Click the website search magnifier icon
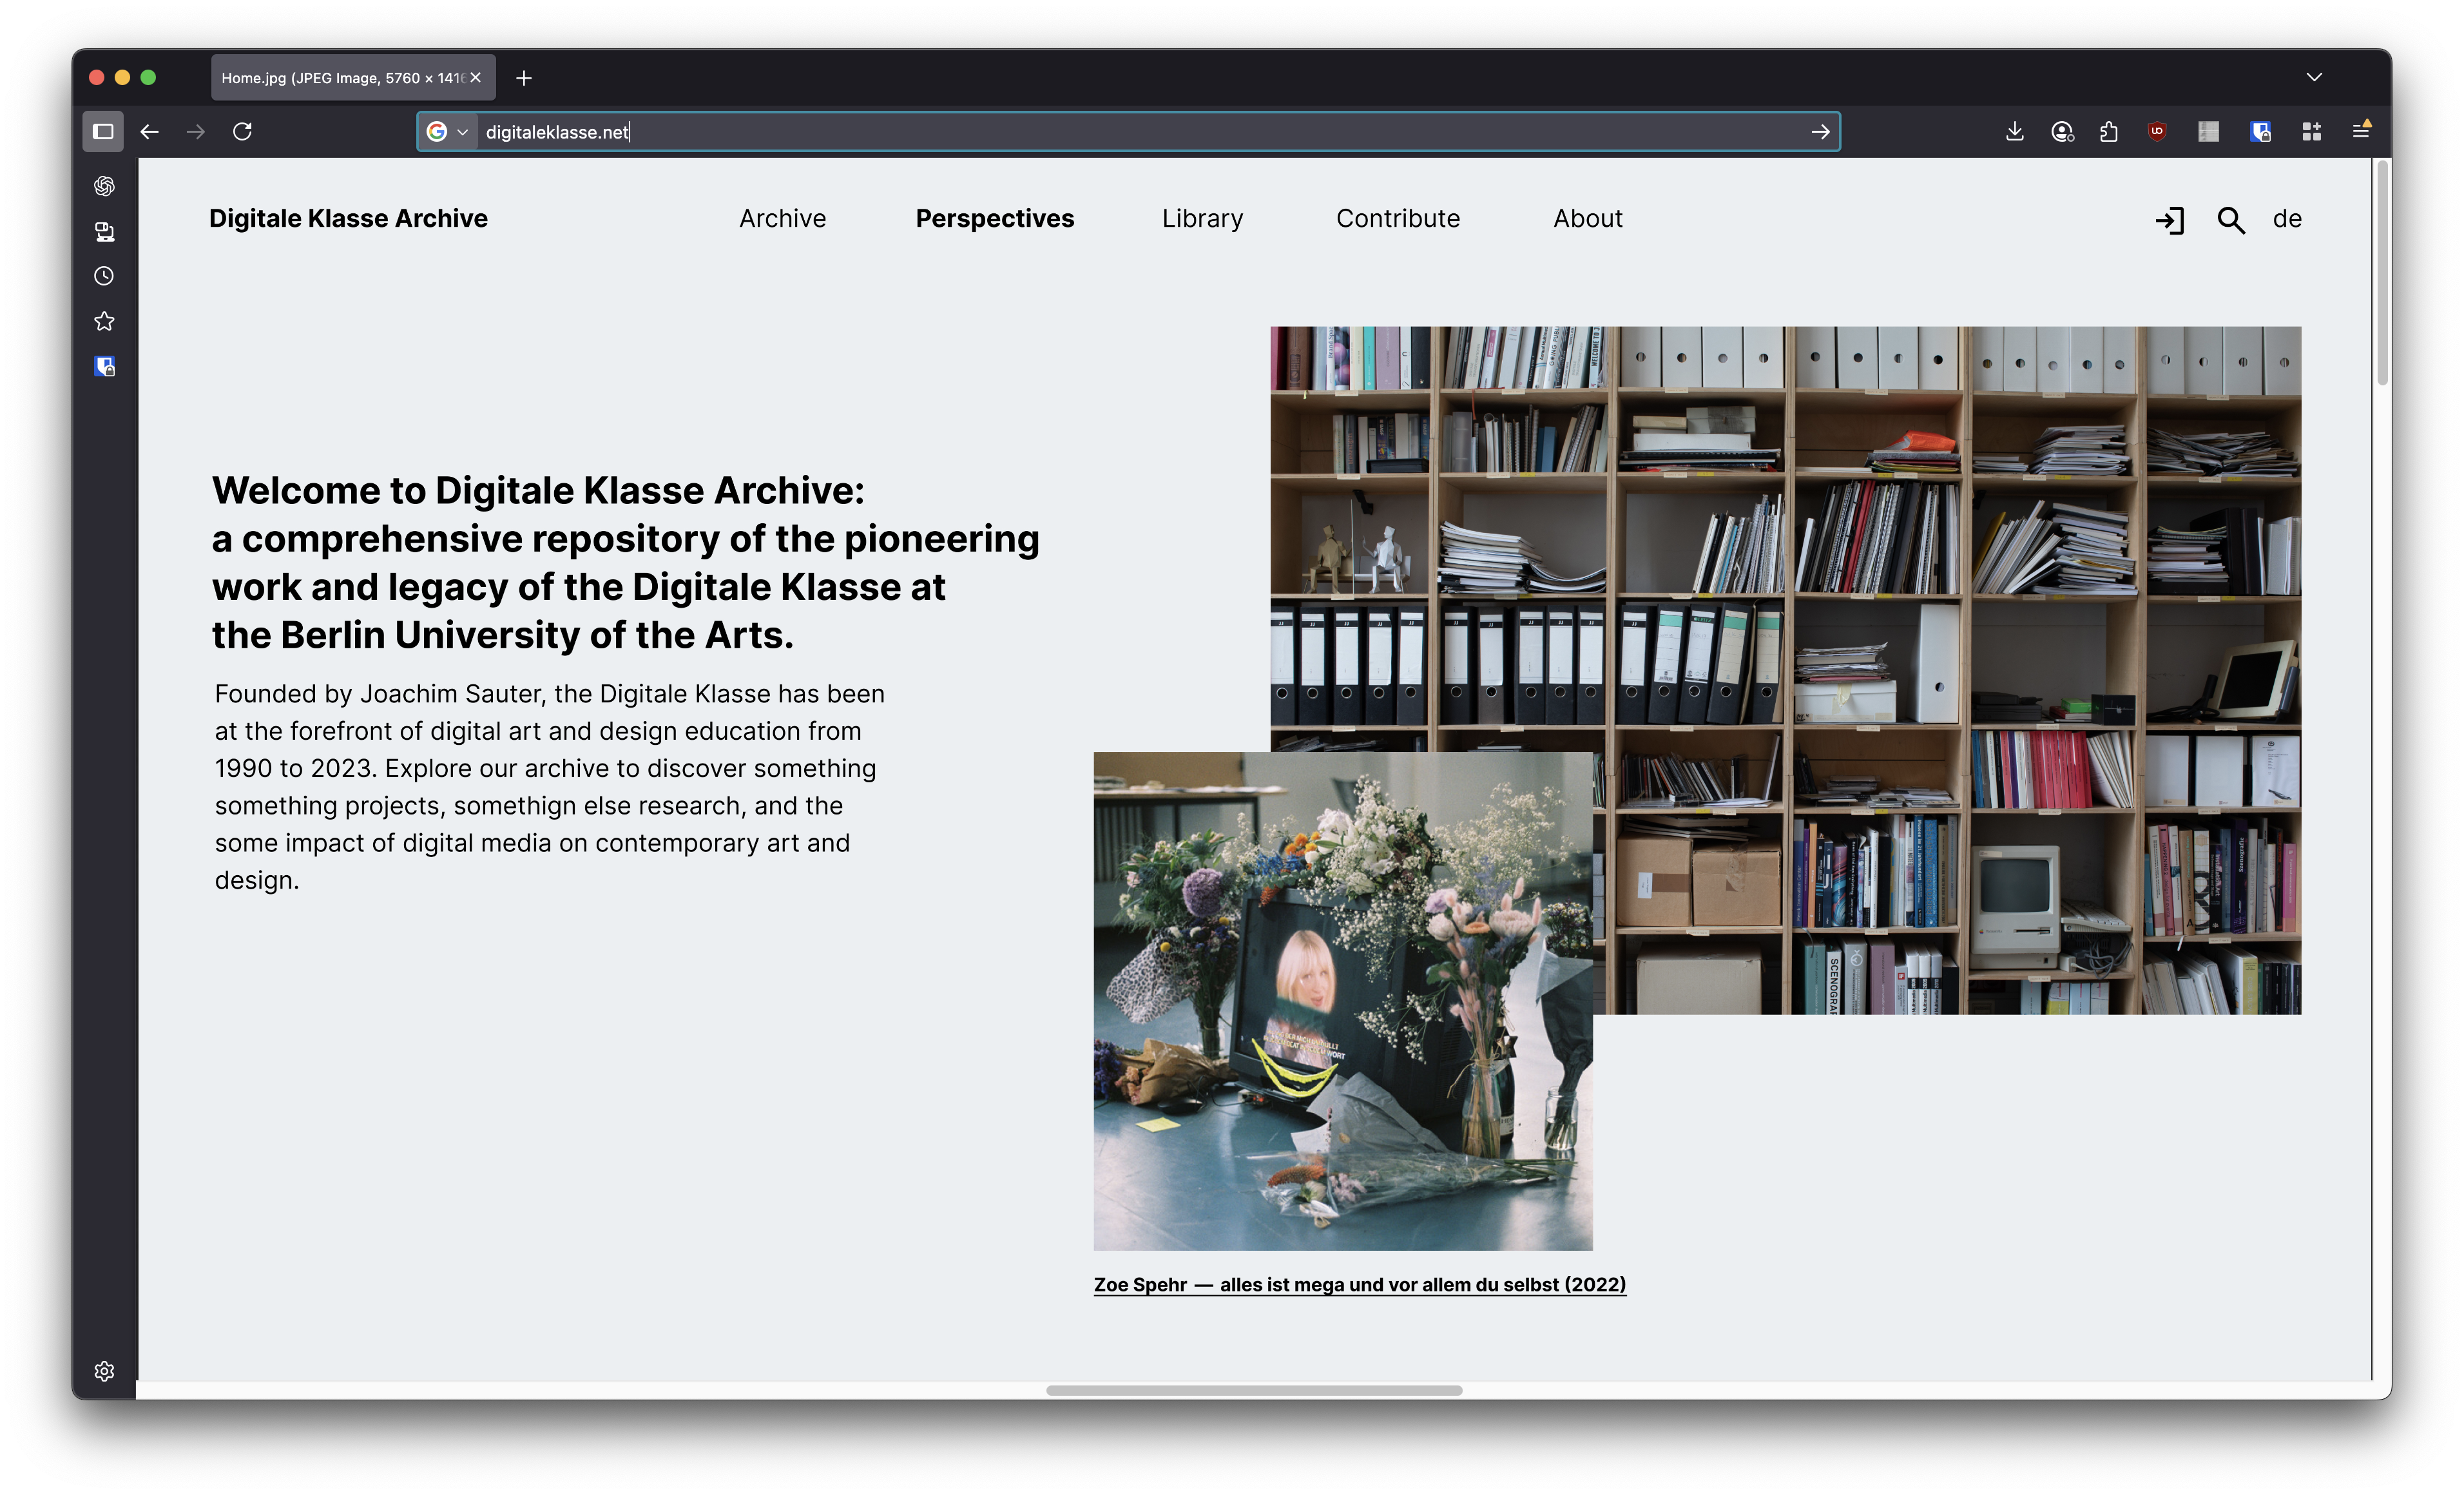This screenshot has width=2464, height=1495. click(2230, 220)
